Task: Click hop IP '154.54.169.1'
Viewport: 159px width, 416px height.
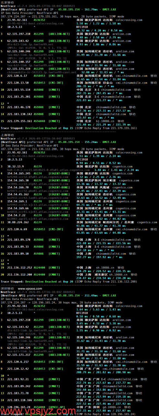Action: point(17,201)
